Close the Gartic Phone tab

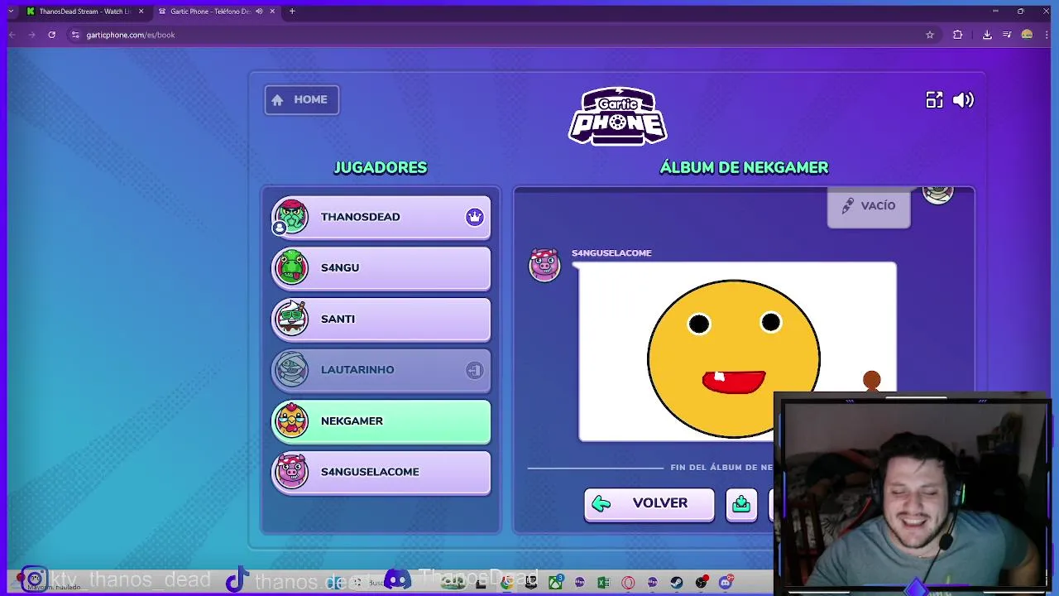click(272, 12)
